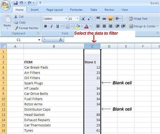Open the Data ribbon tab
Screen dimensions: 160x134
(94, 10)
